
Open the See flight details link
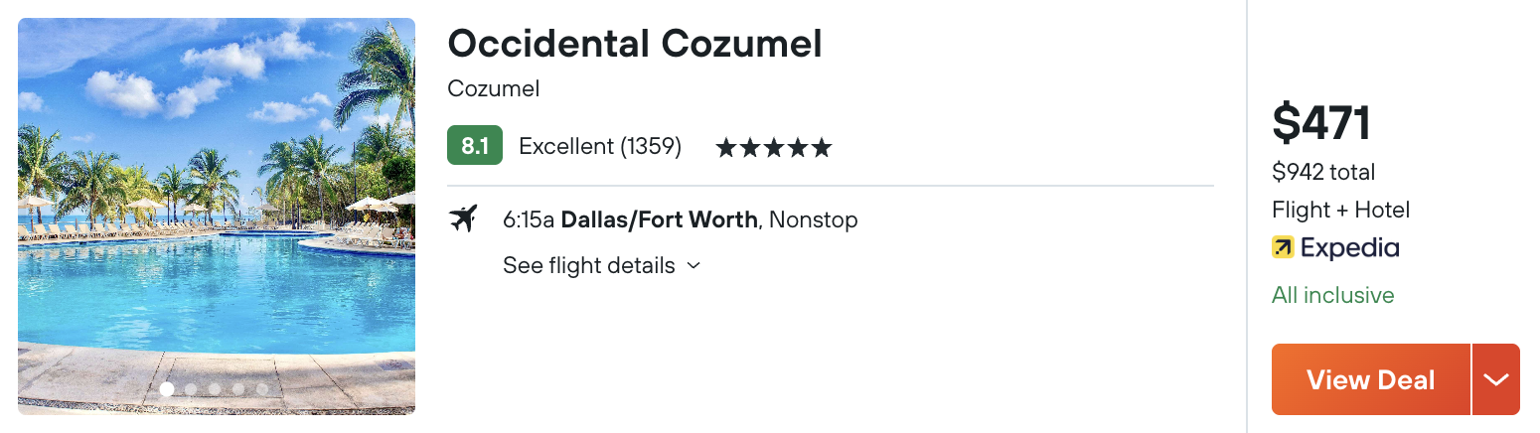pyautogui.click(x=588, y=265)
